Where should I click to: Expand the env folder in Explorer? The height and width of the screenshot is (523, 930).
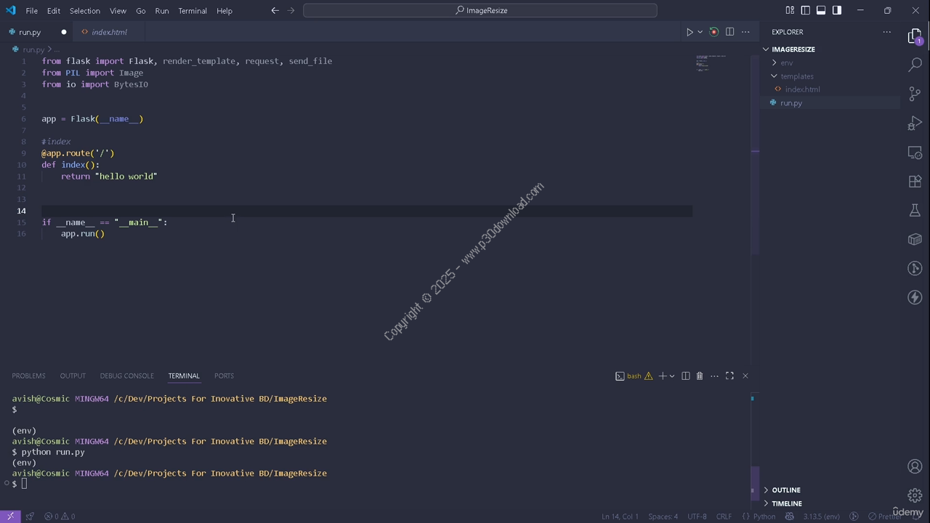(786, 62)
